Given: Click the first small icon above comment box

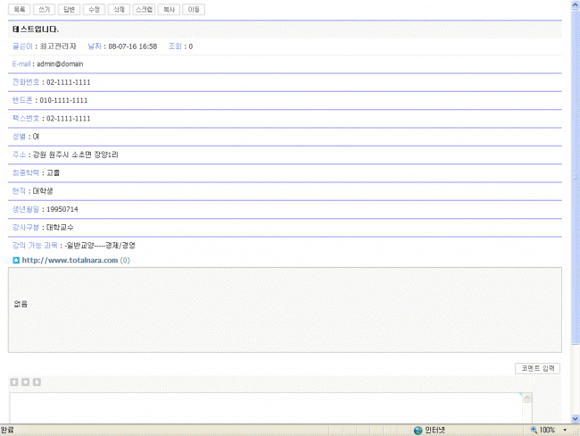Looking at the screenshot, I should tap(14, 382).
